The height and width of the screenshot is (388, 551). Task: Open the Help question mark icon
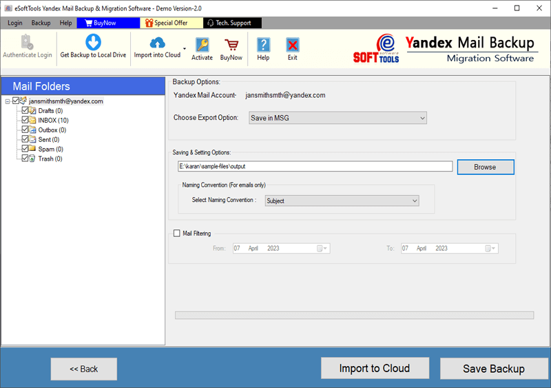263,45
